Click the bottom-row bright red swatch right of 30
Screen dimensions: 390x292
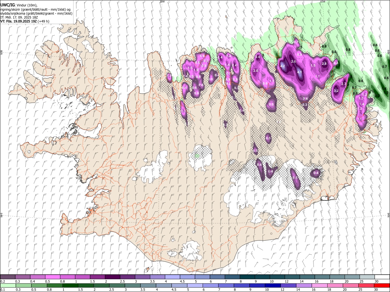[x=381, y=286]
